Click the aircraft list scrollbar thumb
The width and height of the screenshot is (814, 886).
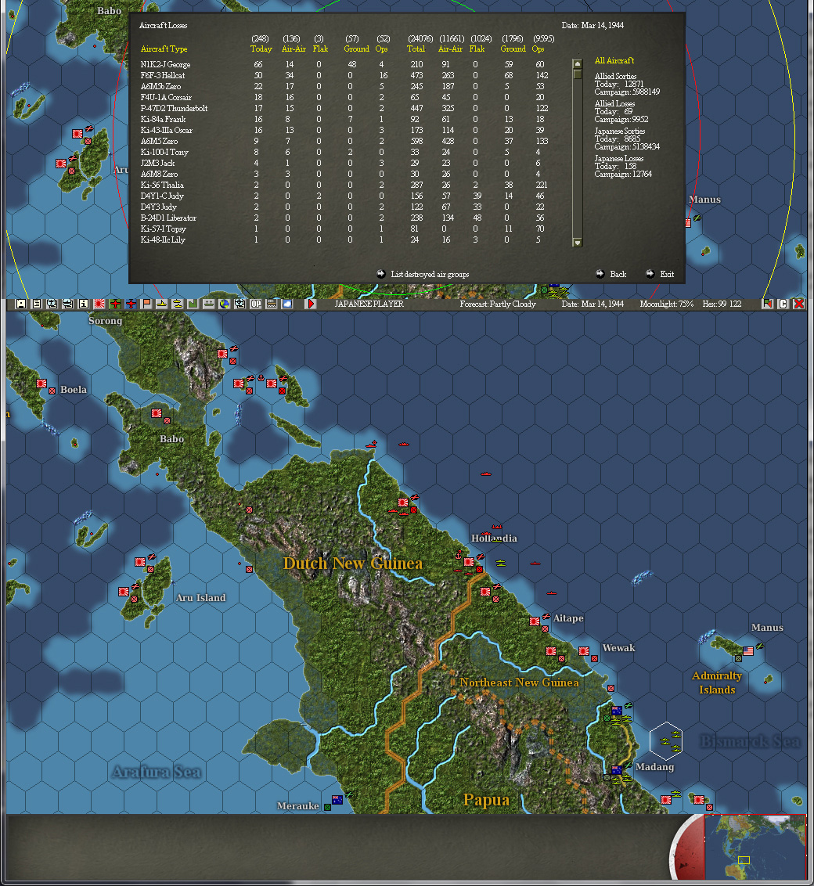[578, 74]
